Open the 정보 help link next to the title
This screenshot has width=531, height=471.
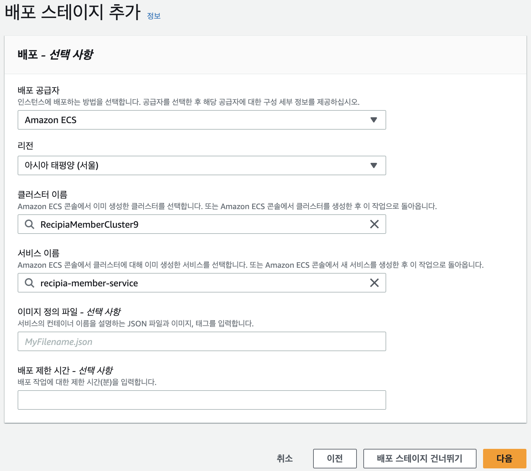pyautogui.click(x=154, y=15)
